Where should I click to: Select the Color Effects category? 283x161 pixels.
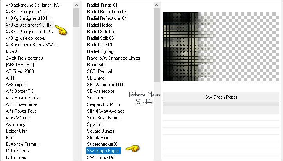[x=18, y=150]
